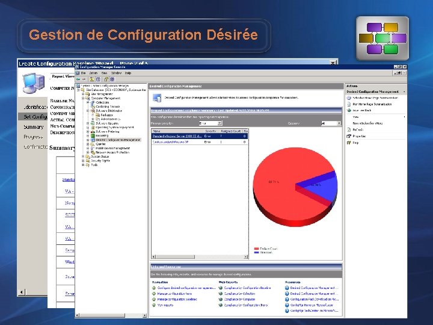Click the green Reporting icon in the tree
Viewport: 433px width, 325px height.
pyautogui.click(x=93, y=135)
